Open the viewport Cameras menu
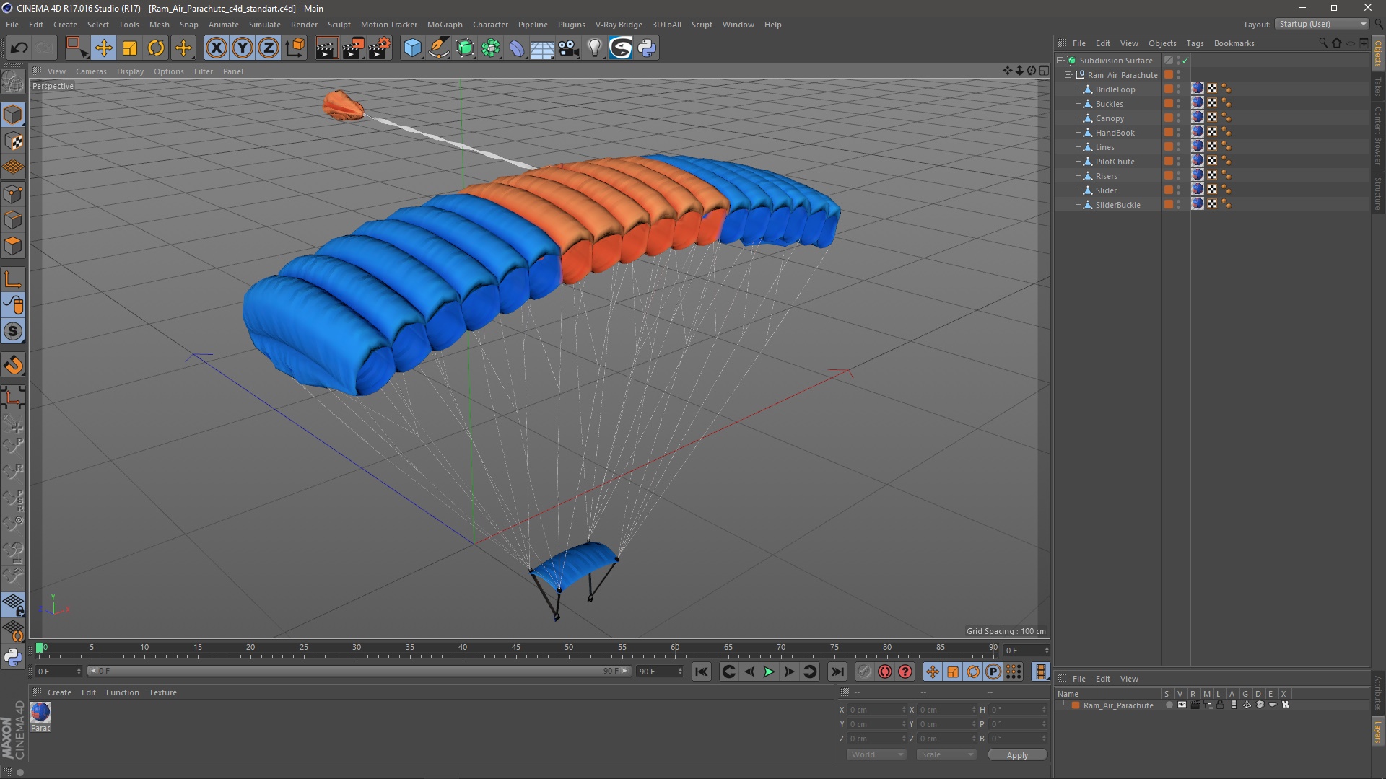Viewport: 1386px width, 779px height. click(x=91, y=71)
